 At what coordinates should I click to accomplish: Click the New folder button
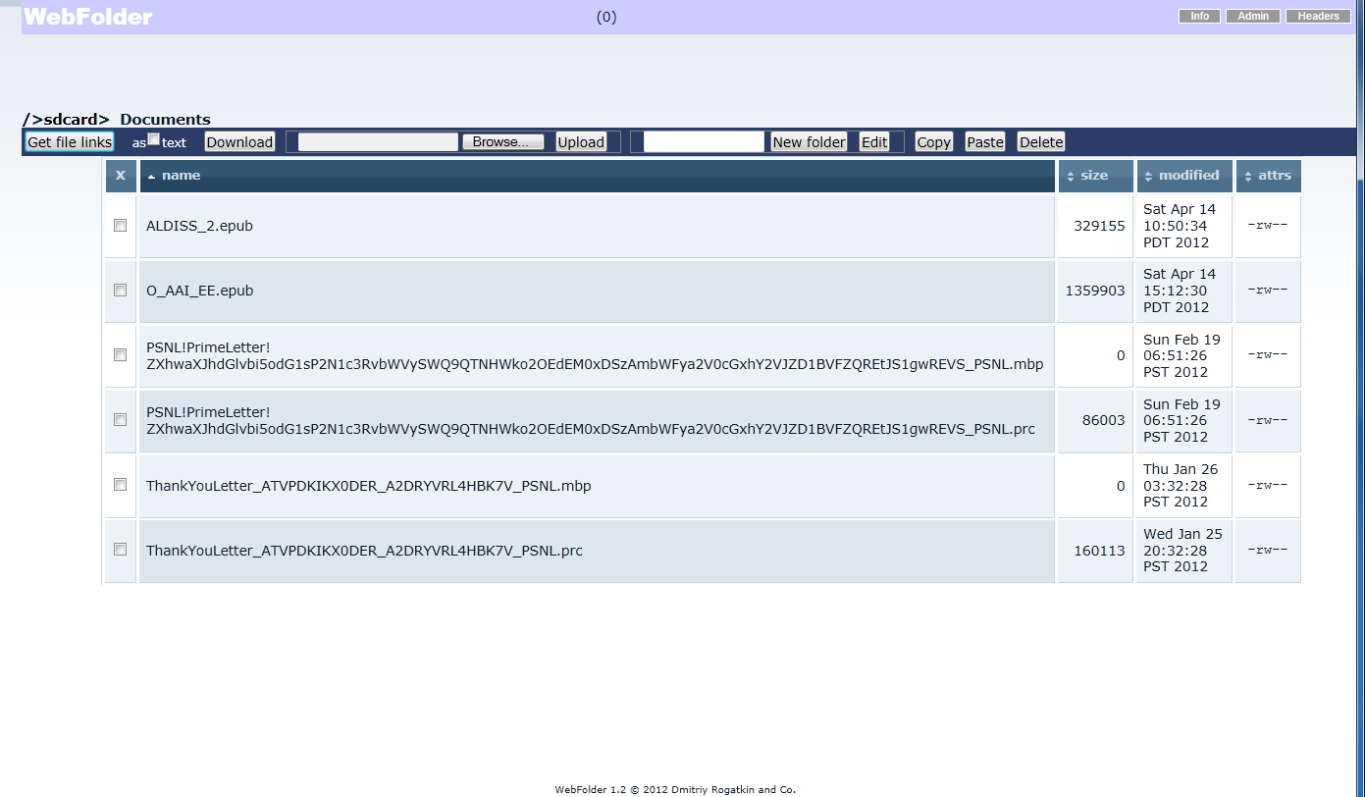click(809, 142)
